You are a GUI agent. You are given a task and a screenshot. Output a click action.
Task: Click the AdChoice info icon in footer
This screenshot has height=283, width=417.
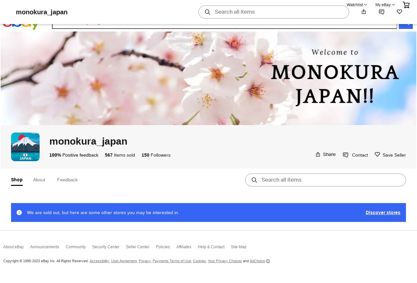[x=268, y=261]
